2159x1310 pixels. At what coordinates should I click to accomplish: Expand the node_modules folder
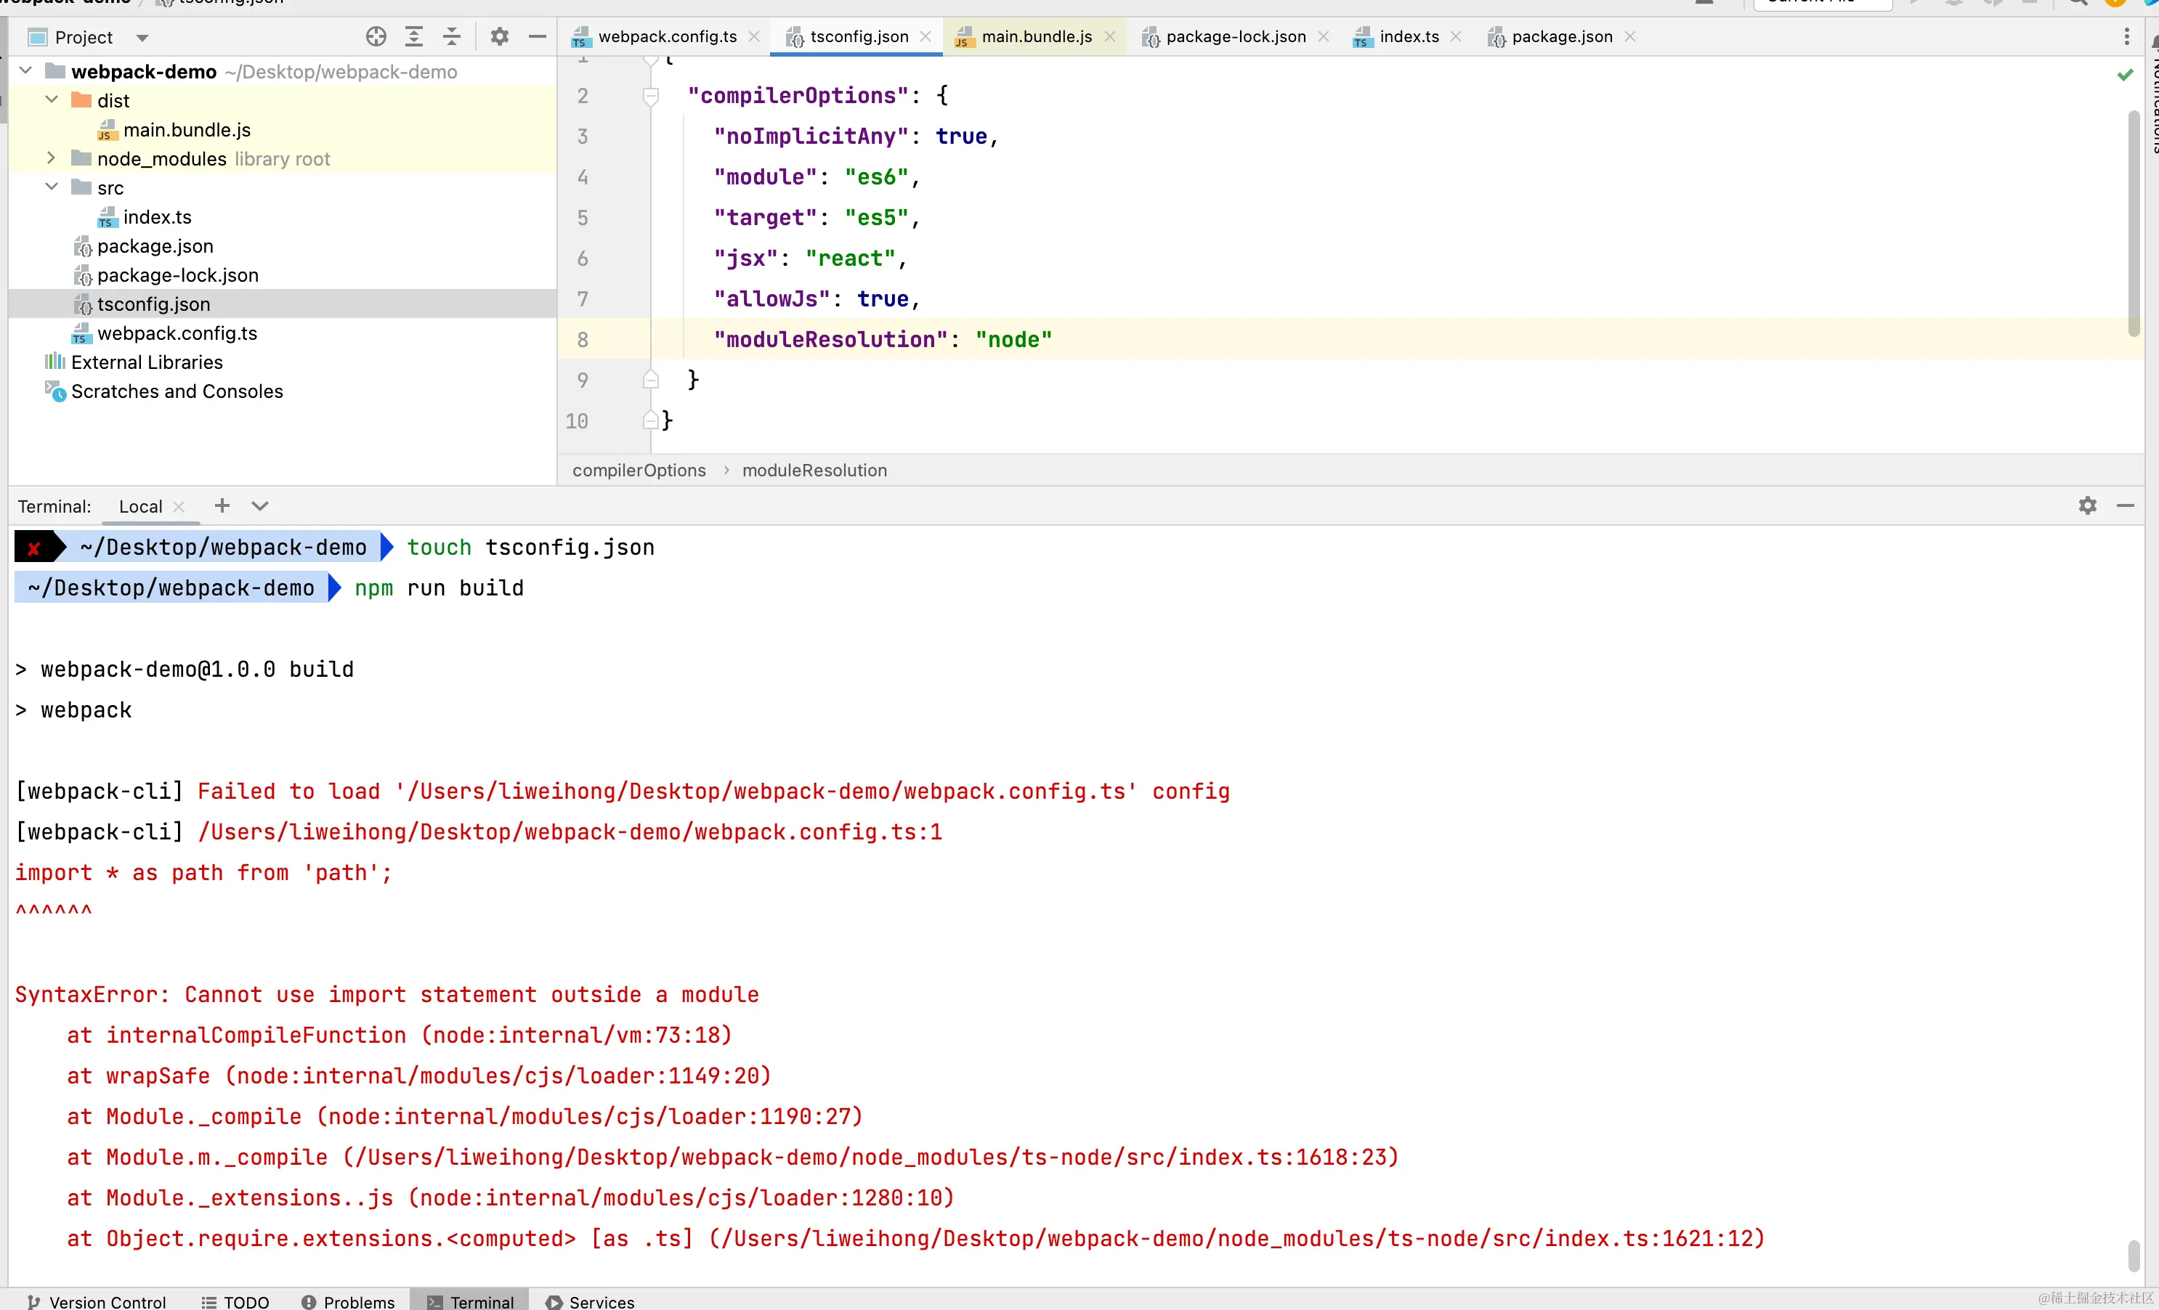[x=52, y=158]
